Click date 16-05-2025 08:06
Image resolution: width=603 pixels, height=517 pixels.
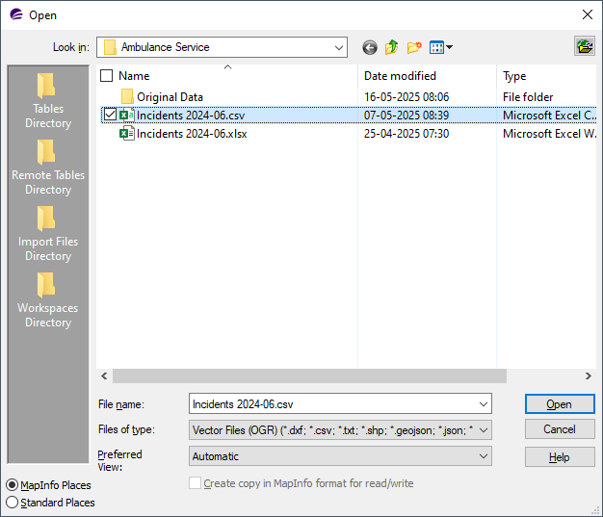pos(406,97)
